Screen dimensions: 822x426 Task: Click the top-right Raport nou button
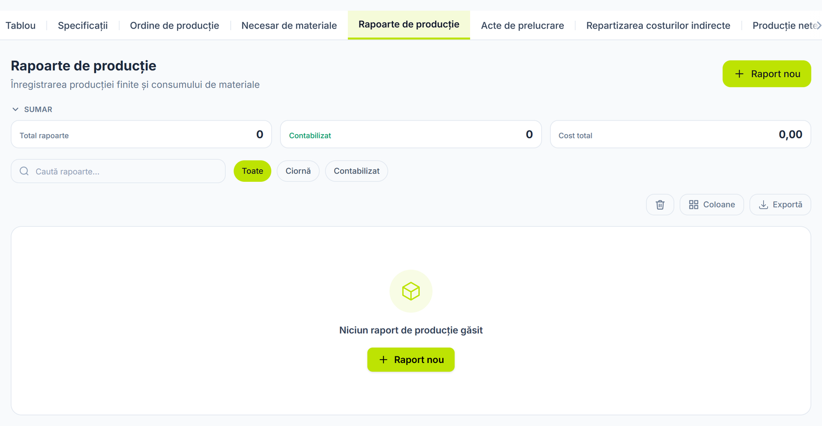[x=767, y=74]
